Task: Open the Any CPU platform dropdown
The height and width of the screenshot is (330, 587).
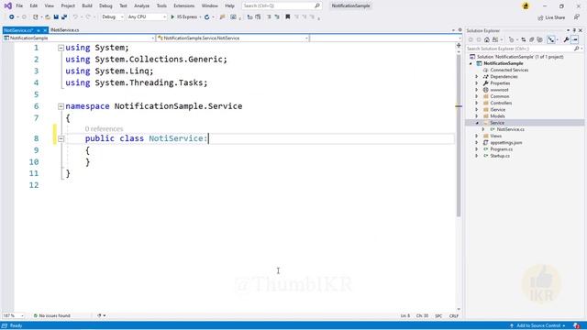Action: tap(147, 16)
